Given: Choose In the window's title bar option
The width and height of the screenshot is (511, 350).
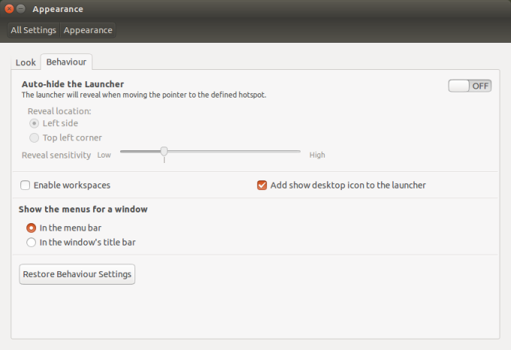Looking at the screenshot, I should (x=32, y=242).
